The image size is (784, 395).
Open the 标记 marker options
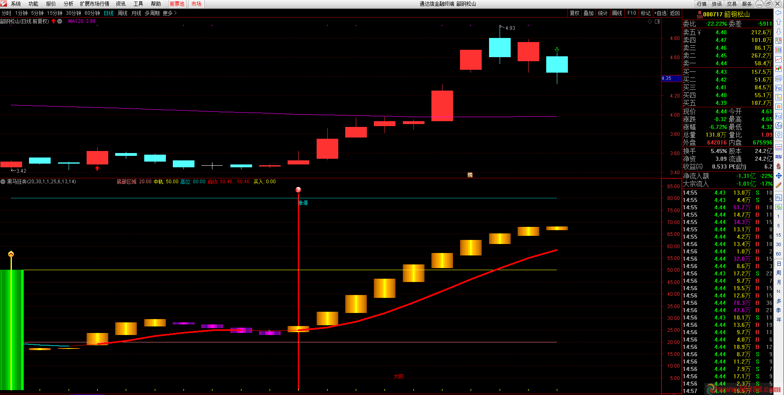pos(646,13)
